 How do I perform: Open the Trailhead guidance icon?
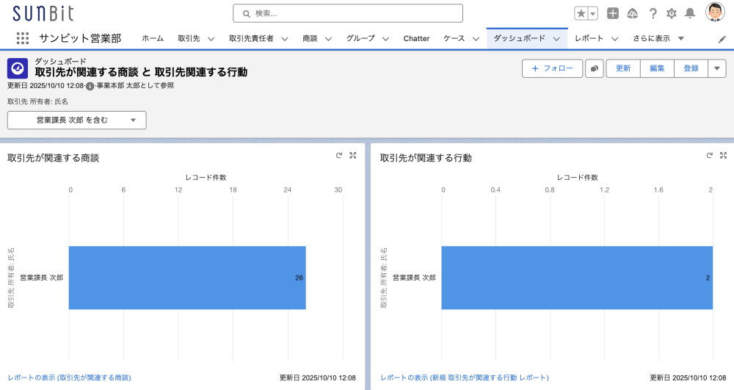click(x=632, y=13)
